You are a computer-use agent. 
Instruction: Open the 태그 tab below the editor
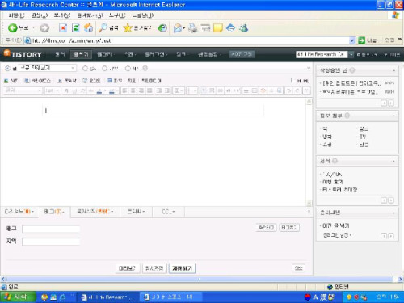pos(54,212)
